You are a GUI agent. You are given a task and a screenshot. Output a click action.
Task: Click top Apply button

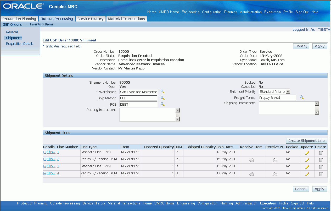pyautogui.click(x=319, y=46)
